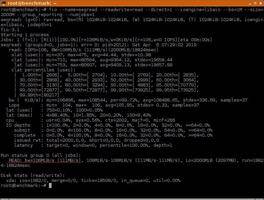This screenshot has height=200, width=264.
Task: Click '--ioengine=libaio' in the command line
Action: (198, 10)
